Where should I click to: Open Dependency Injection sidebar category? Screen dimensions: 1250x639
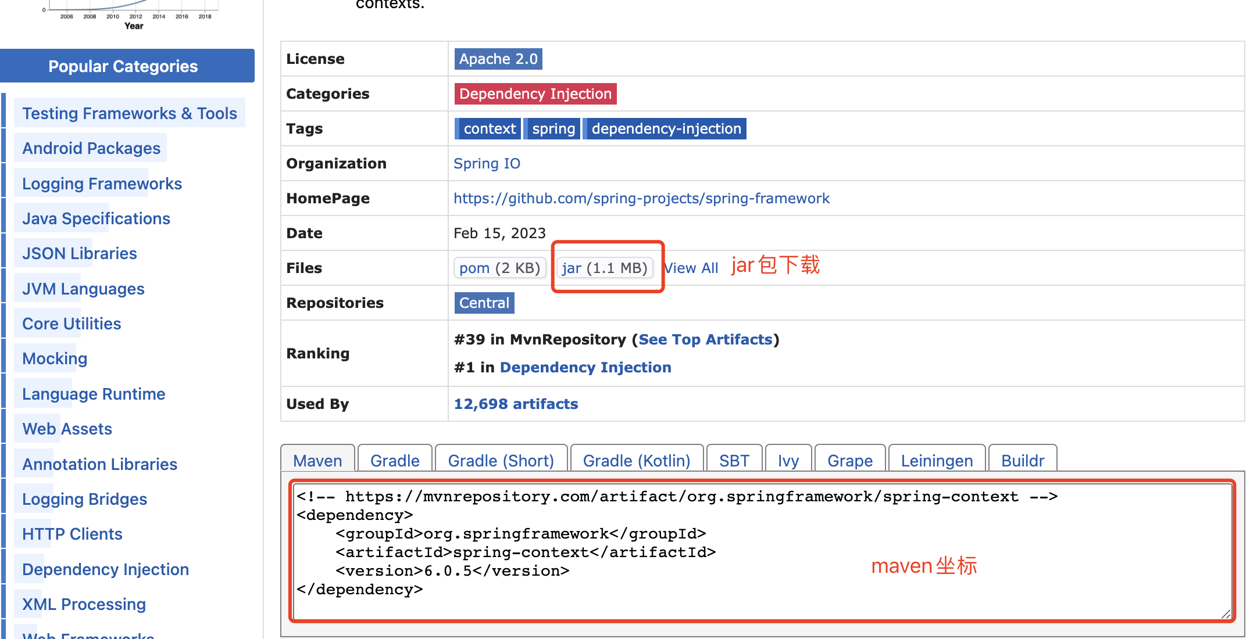coord(105,569)
